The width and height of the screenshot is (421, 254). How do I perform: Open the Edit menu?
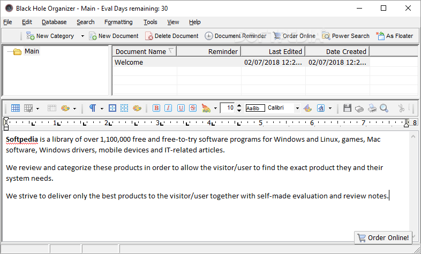(x=27, y=22)
